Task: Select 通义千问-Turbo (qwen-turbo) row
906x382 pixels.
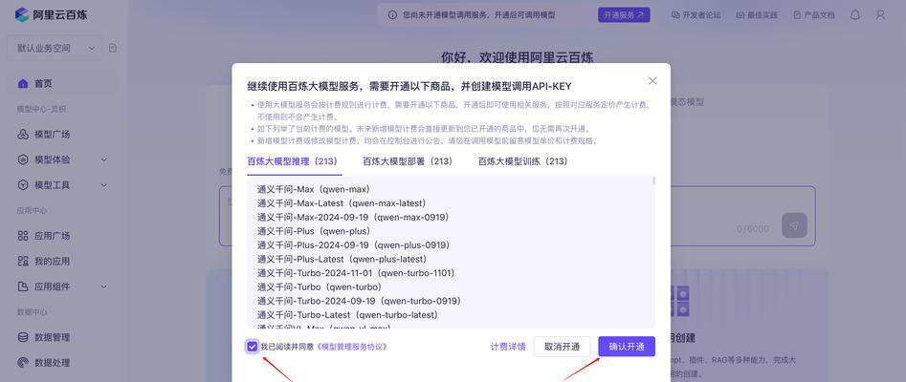Action: [320, 286]
